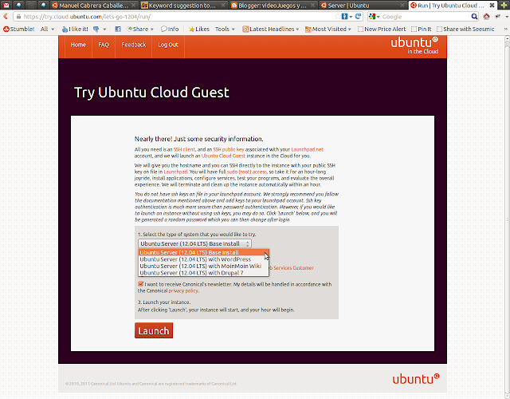The width and height of the screenshot is (510, 399).
Task: Open the Latest Headlines bookmarks dropdown
Action: coord(271,29)
